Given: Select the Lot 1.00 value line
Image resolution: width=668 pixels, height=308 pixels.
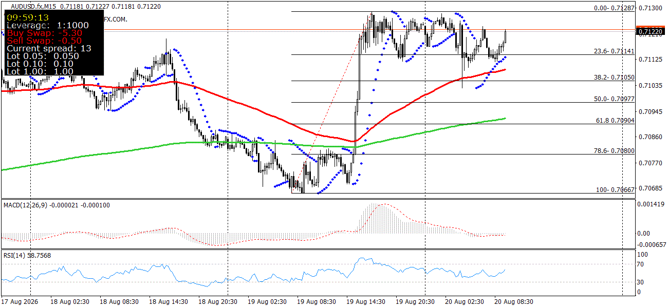Looking at the screenshot, I should click(x=40, y=71).
